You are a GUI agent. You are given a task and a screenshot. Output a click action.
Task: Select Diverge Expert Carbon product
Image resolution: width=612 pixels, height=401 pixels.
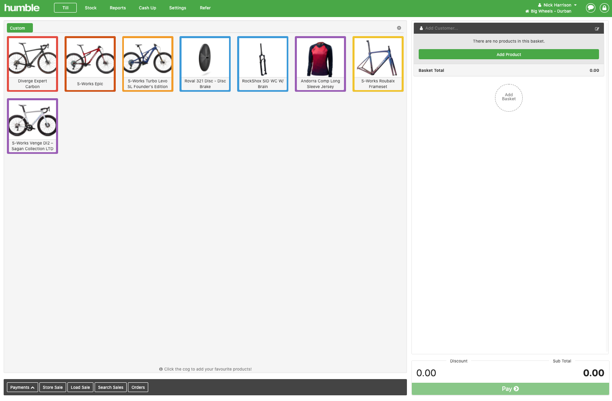tap(32, 64)
